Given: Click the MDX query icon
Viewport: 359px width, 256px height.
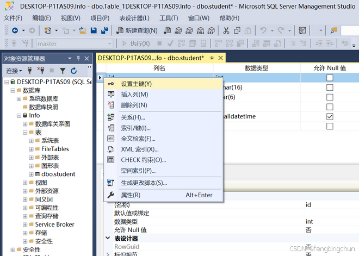Looking at the screenshot, I should click(178, 30).
